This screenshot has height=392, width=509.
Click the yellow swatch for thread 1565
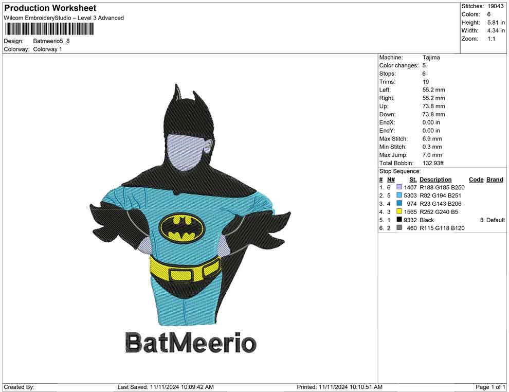pos(399,211)
